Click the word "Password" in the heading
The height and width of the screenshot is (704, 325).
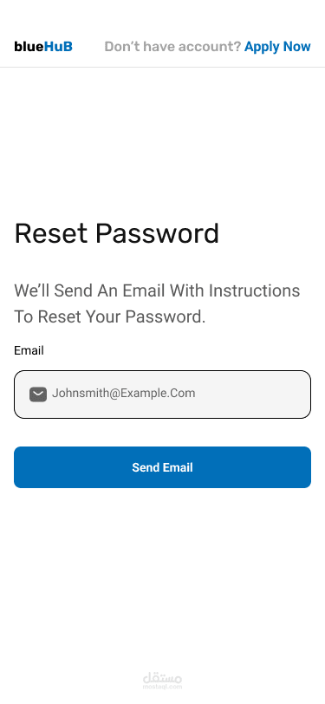click(157, 233)
